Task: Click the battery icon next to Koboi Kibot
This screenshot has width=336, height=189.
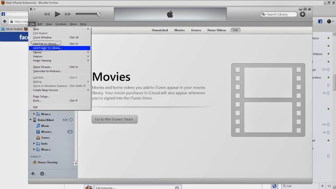Action: 65,120
